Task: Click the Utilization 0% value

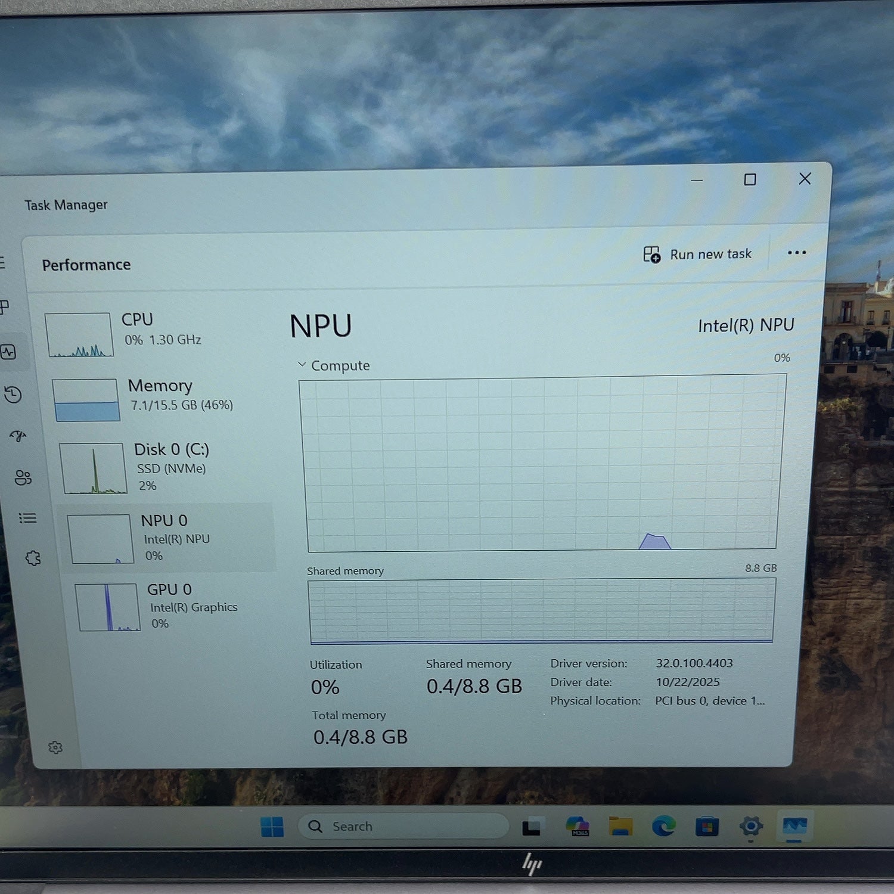Action: 325,688
